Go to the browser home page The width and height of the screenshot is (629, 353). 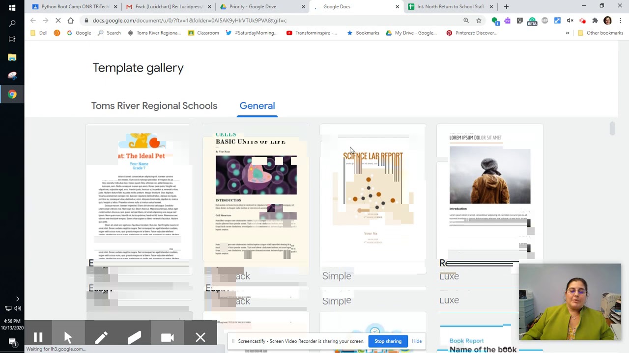[71, 21]
